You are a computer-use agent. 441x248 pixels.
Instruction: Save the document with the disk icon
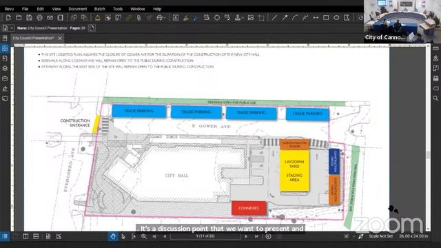coord(29,18)
